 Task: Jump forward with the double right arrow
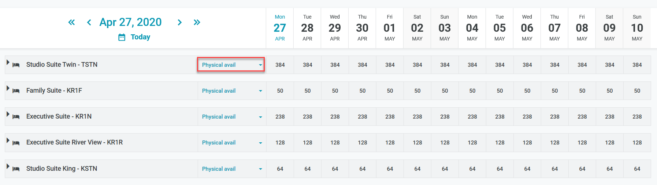point(197,22)
